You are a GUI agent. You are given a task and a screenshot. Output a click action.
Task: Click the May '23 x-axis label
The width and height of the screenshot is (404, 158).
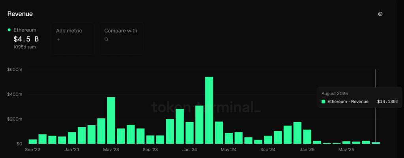111,149
